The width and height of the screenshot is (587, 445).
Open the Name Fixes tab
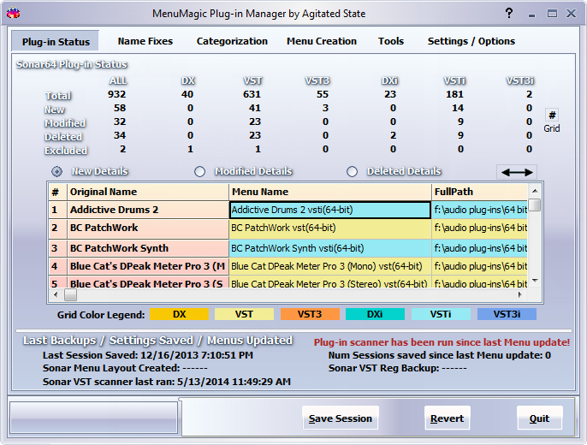point(145,41)
